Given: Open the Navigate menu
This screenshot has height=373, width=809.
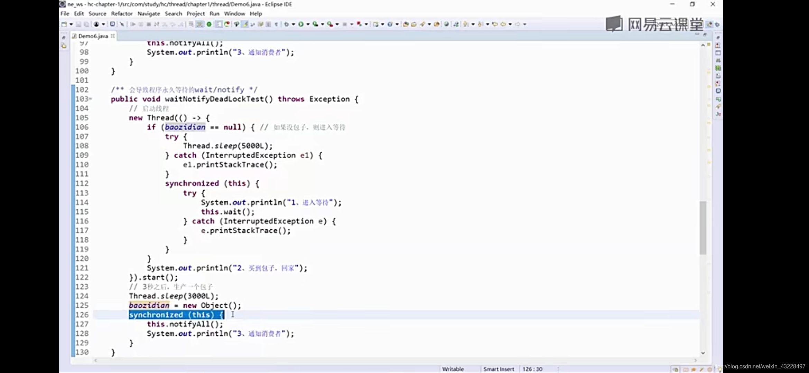Looking at the screenshot, I should click(149, 13).
